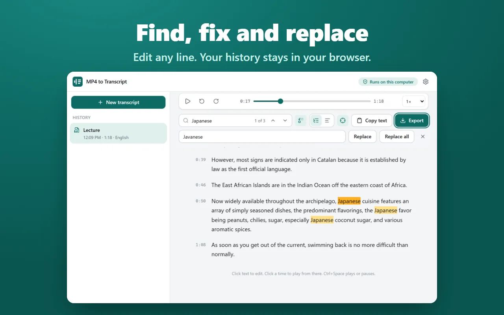Click the Copy text button

[372, 120]
